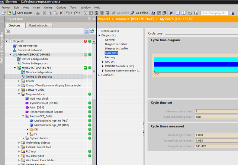Click the Upload from device icon
The width and height of the screenshot is (238, 165).
pyautogui.click(x=96, y=13)
